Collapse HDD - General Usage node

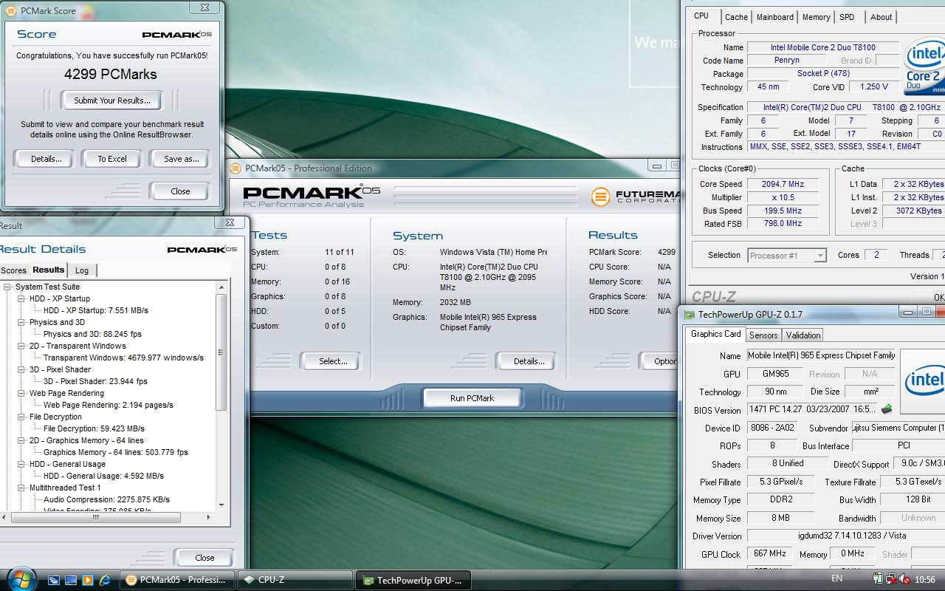point(21,464)
